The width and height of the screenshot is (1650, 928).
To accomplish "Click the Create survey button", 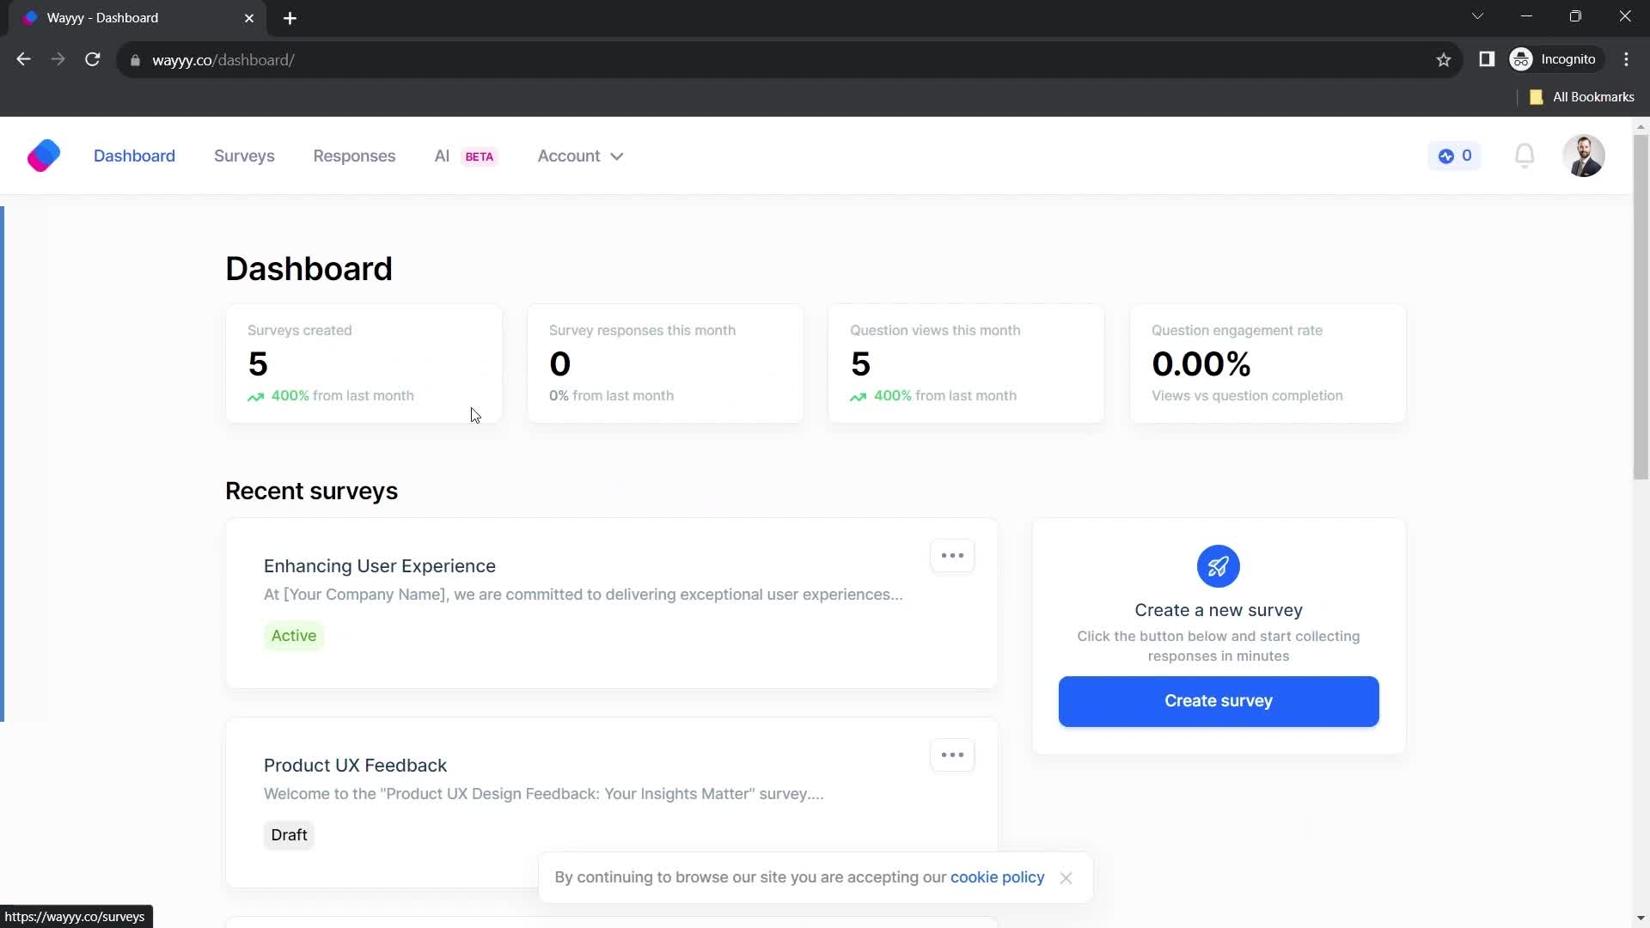I will pos(1219,700).
